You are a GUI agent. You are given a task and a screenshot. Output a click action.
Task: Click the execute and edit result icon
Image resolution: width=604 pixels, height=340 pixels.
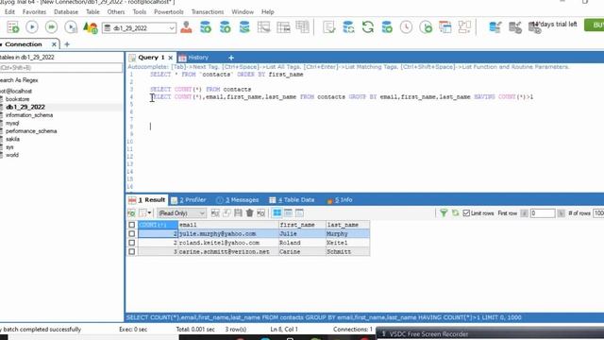pos(71,27)
